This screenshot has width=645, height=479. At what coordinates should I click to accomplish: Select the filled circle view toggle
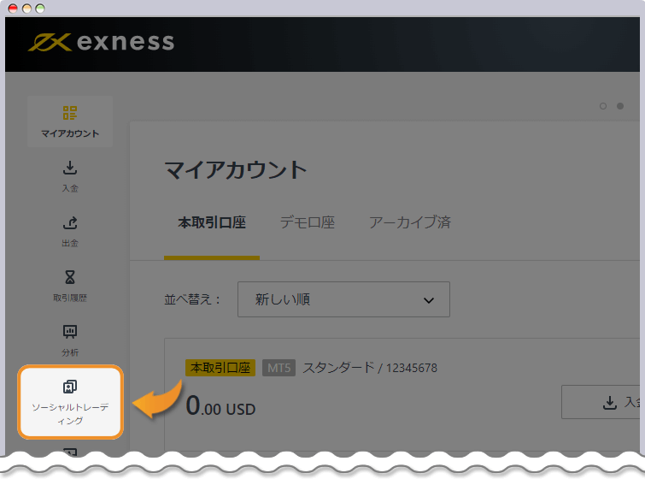(x=620, y=106)
